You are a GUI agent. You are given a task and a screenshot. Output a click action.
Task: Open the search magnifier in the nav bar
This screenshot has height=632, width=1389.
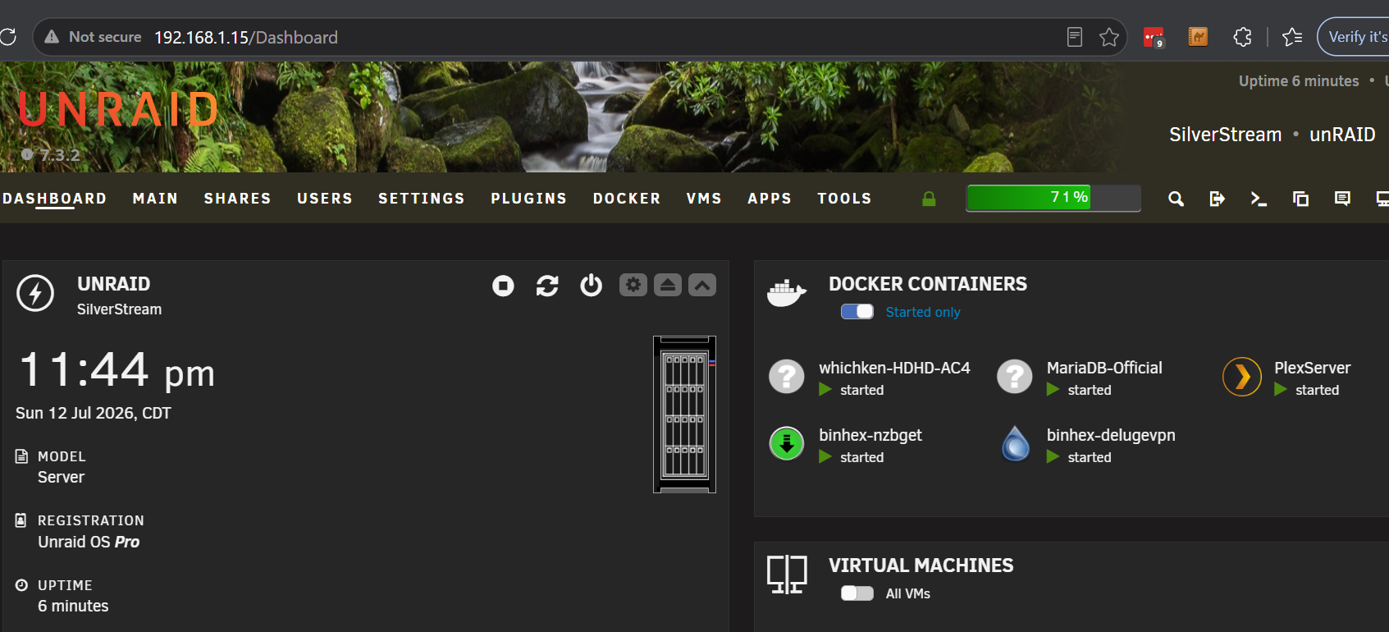[1176, 199]
